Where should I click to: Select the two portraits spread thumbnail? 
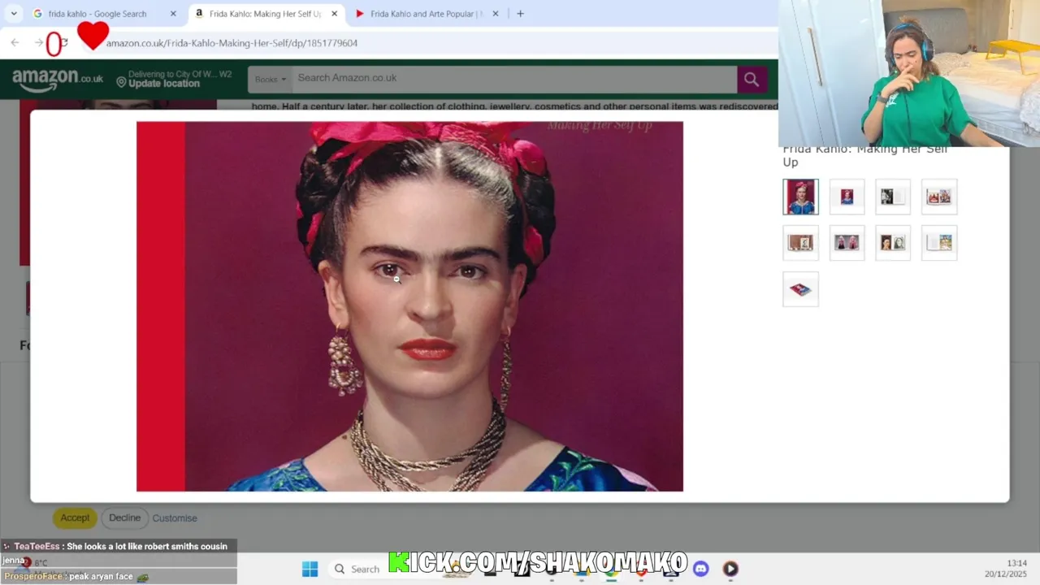(893, 243)
